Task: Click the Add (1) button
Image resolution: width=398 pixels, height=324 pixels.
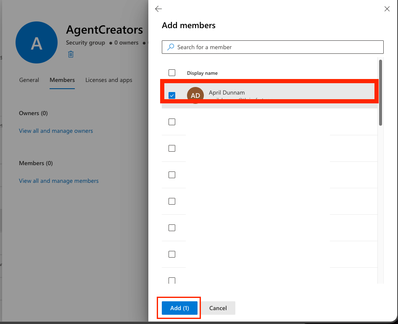Action: (179, 308)
